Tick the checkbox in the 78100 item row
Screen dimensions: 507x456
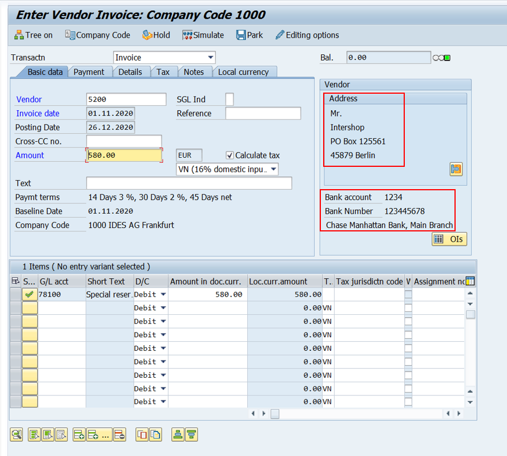(x=408, y=294)
